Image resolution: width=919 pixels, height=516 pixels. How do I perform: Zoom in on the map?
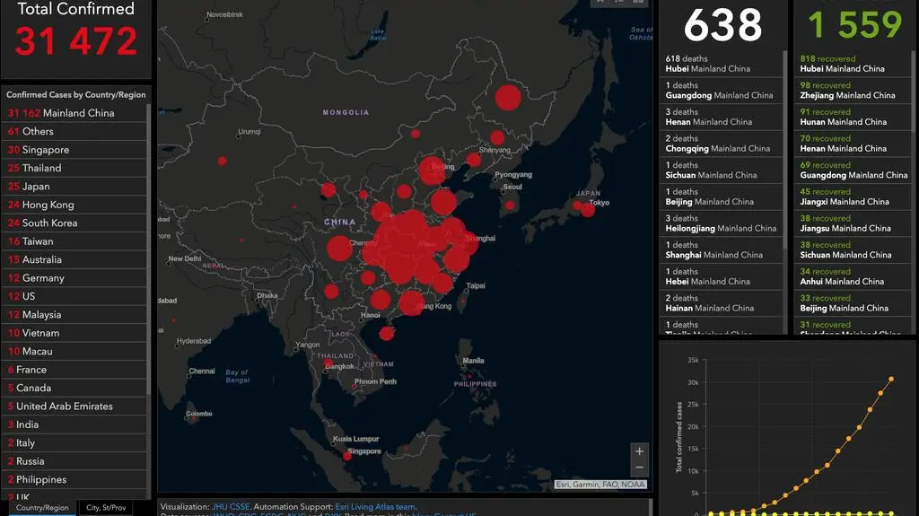(x=639, y=450)
